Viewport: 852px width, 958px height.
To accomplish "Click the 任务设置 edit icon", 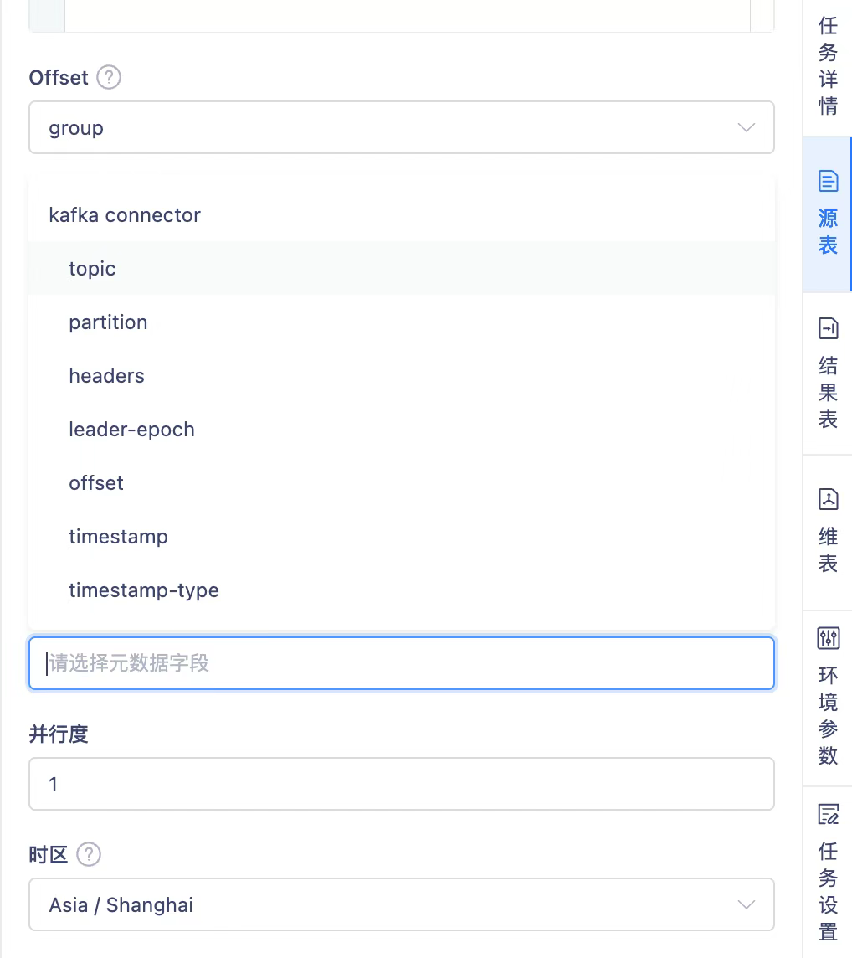I will coord(828,814).
